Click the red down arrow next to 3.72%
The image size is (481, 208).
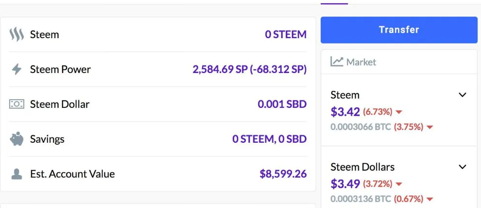(399, 184)
